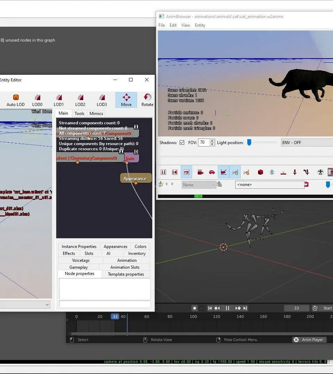Screen dimensions: 333x374
Task: Select the Appearance node in the graph
Action: coord(136,178)
